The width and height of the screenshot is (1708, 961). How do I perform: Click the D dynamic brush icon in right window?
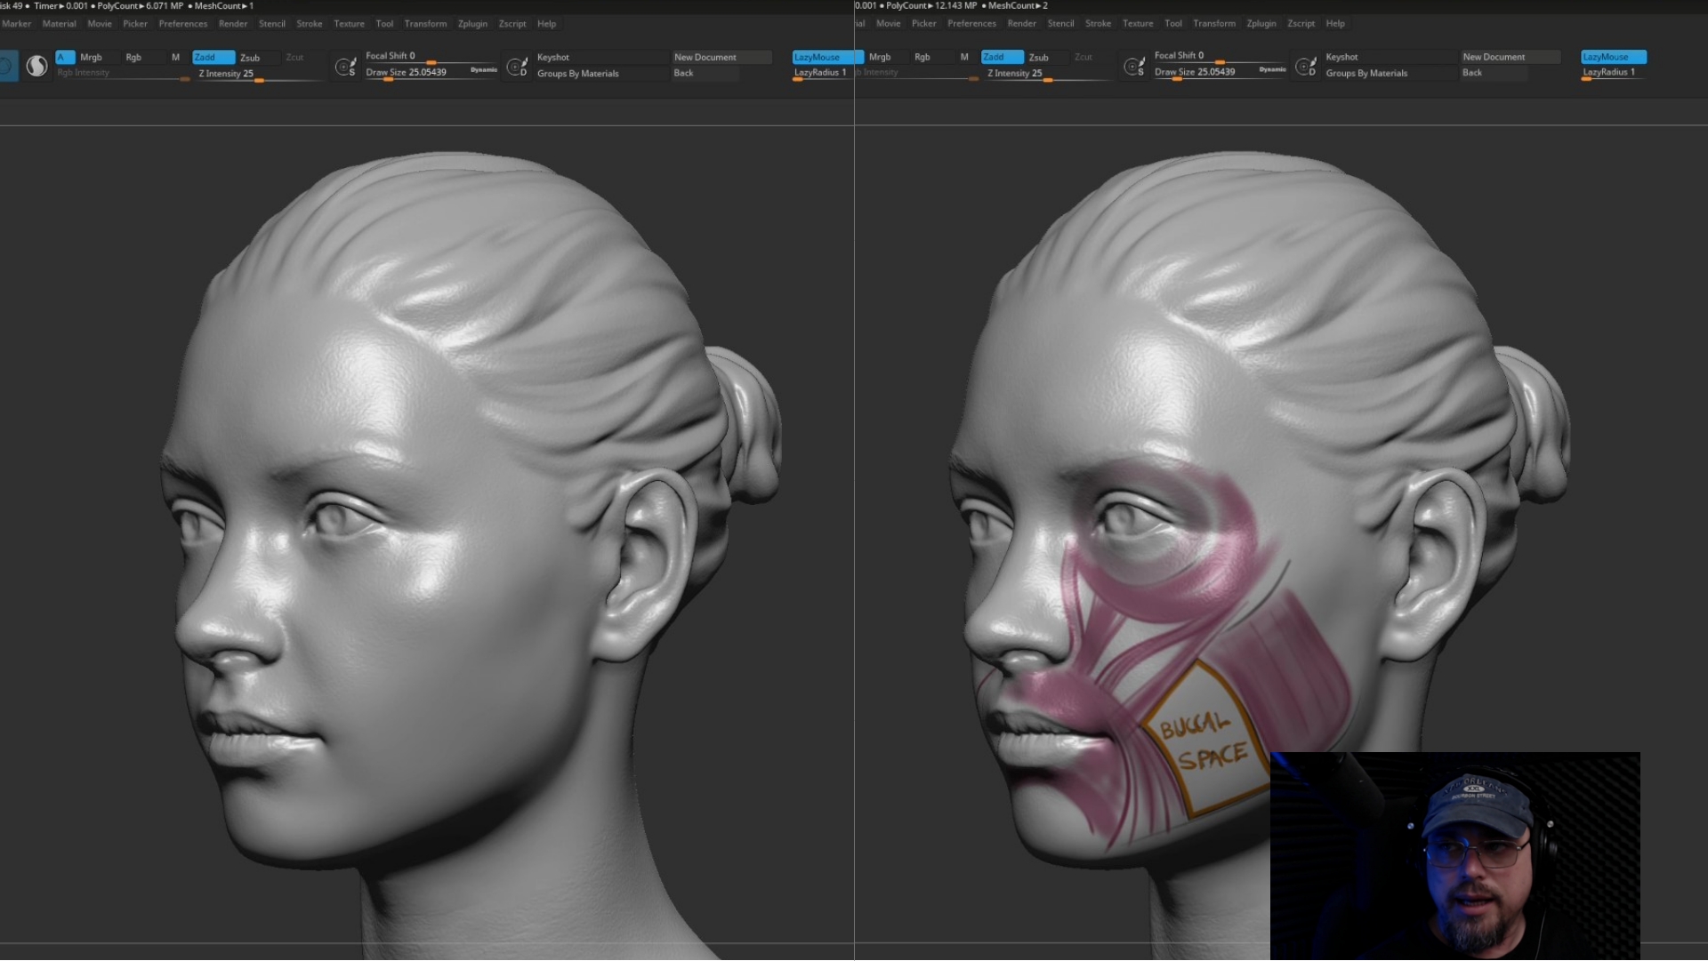[1306, 67]
